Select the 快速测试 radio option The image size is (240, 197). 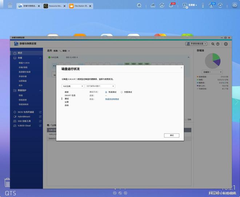click(106, 92)
